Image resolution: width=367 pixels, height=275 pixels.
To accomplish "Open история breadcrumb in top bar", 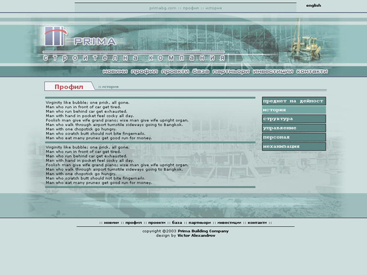I will 213,8.
